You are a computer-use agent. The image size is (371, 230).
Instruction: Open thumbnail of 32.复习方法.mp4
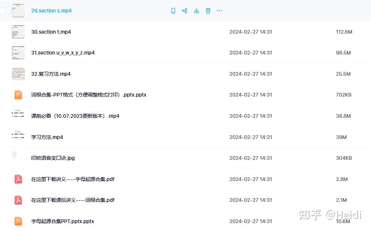tap(18, 74)
